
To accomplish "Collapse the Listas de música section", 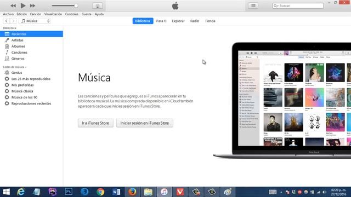I will [x=15, y=67].
